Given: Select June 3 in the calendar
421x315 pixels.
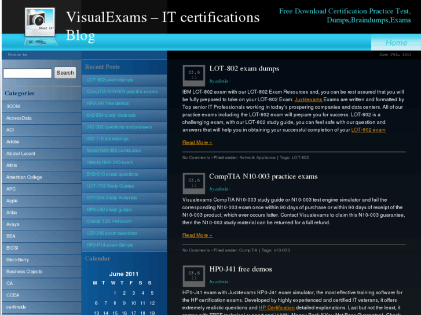Looking at the screenshot, I should coord(133,293).
